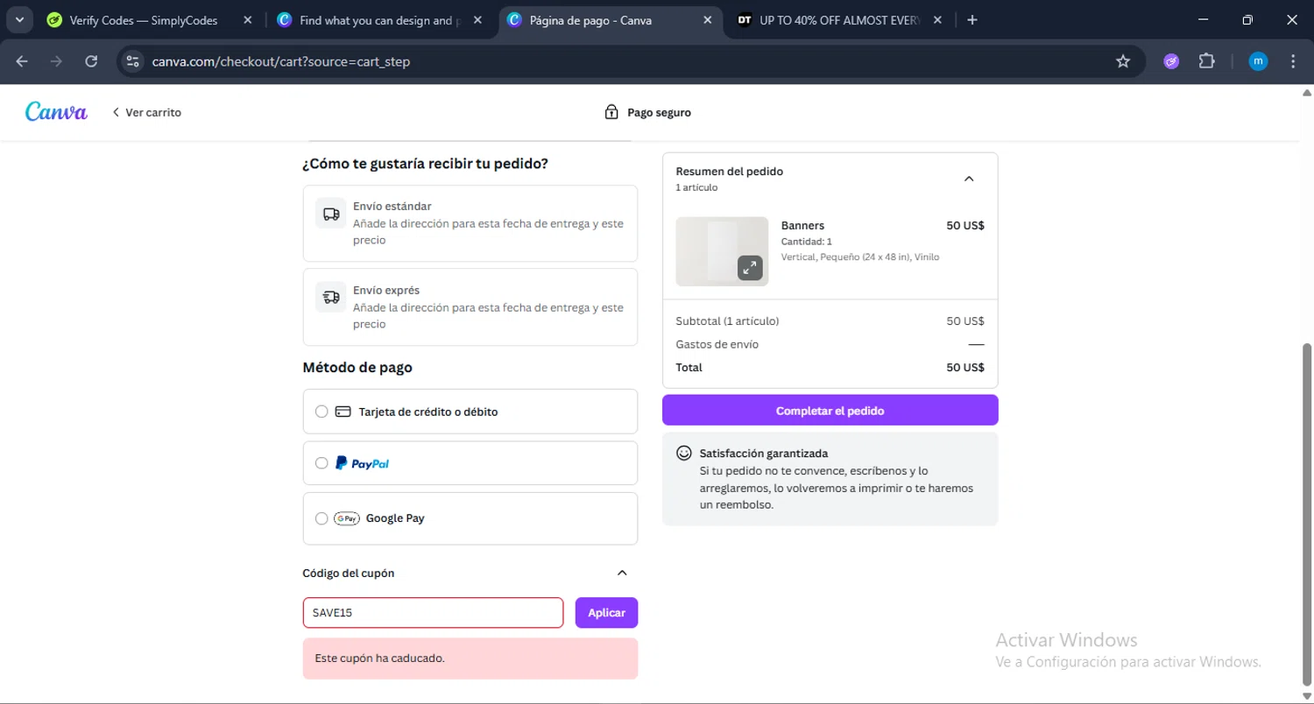Click the Envío estándar truck icon

click(x=331, y=214)
